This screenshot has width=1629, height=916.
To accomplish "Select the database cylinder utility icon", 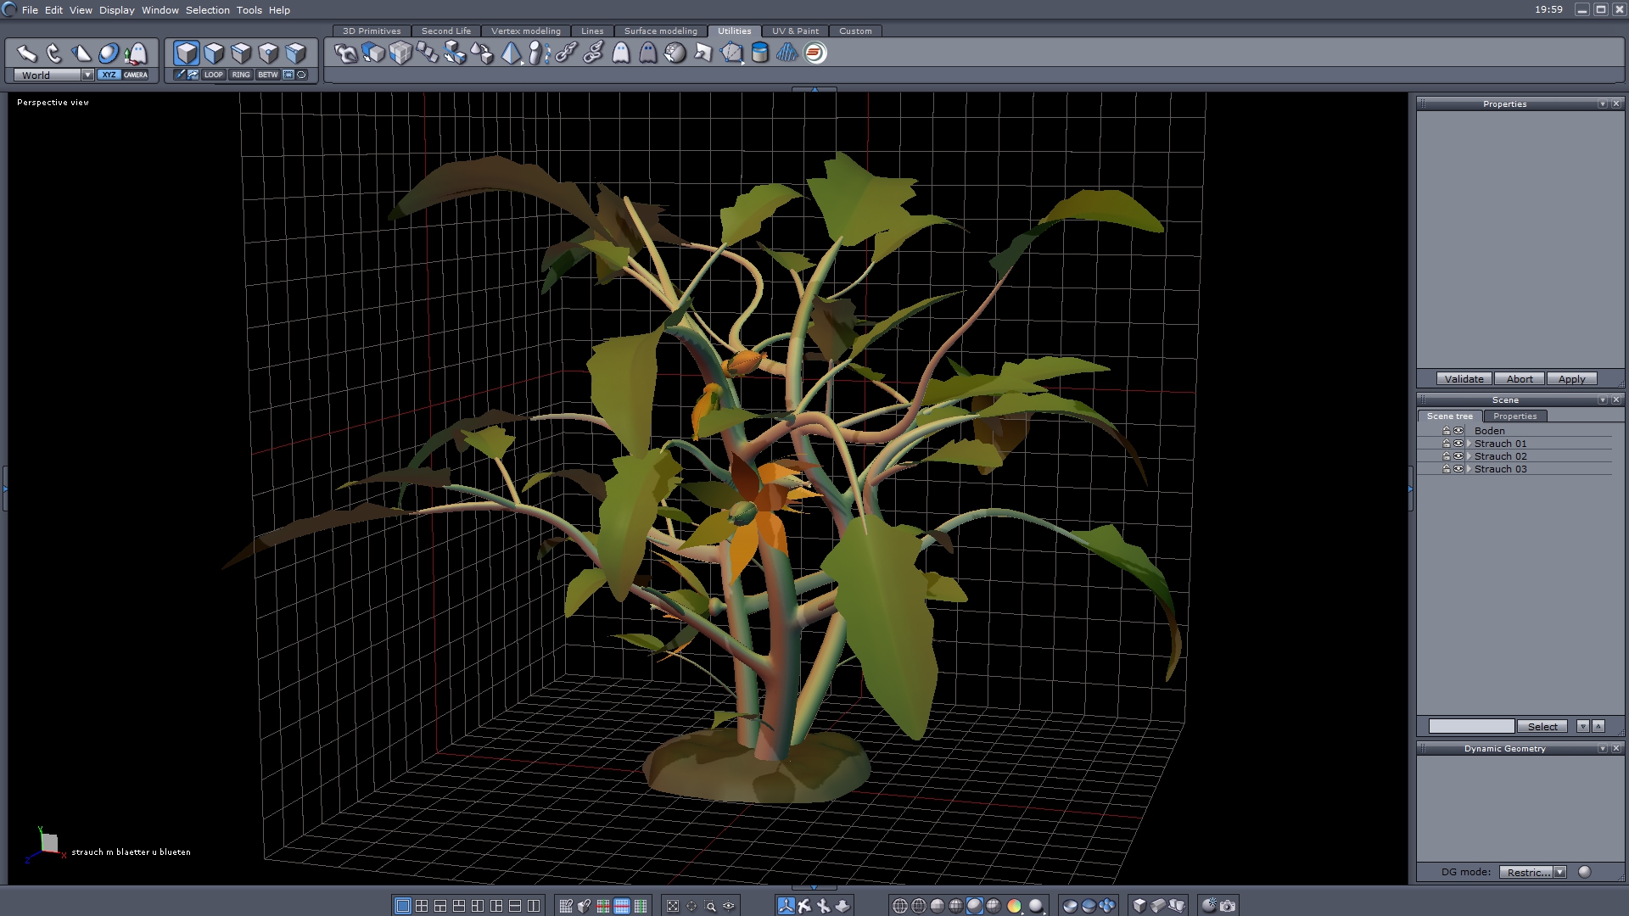I will [x=760, y=53].
